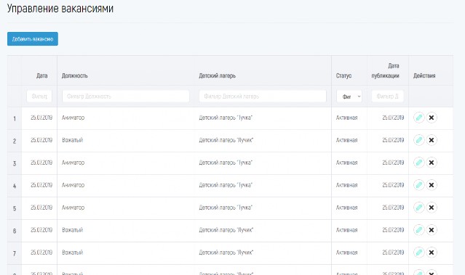Edit vacancy in row 3 with pencil icon
Viewport: 465px width, 275px height.
click(x=418, y=163)
